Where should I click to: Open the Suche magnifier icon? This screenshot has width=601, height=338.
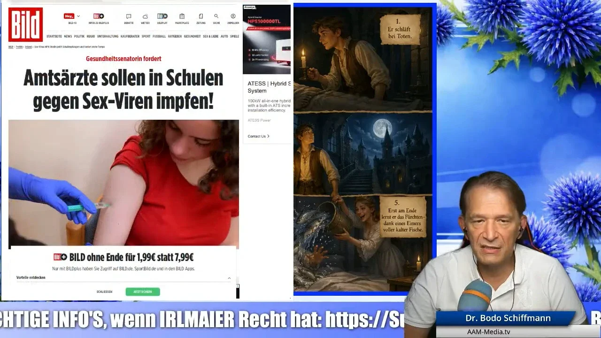pos(216,16)
